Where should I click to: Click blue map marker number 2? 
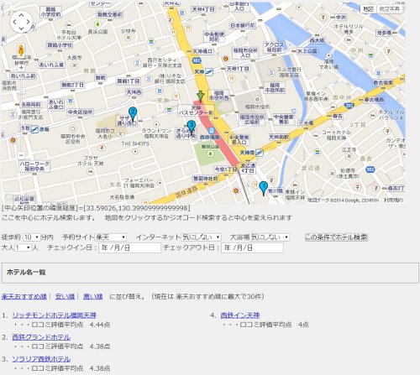133,114
